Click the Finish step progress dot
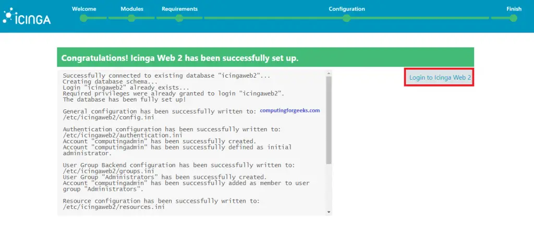The width and height of the screenshot is (534, 236). [514, 18]
